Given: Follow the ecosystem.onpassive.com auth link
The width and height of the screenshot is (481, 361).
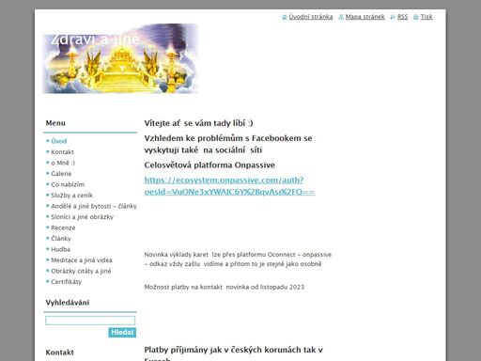Looking at the screenshot, I should [229, 186].
